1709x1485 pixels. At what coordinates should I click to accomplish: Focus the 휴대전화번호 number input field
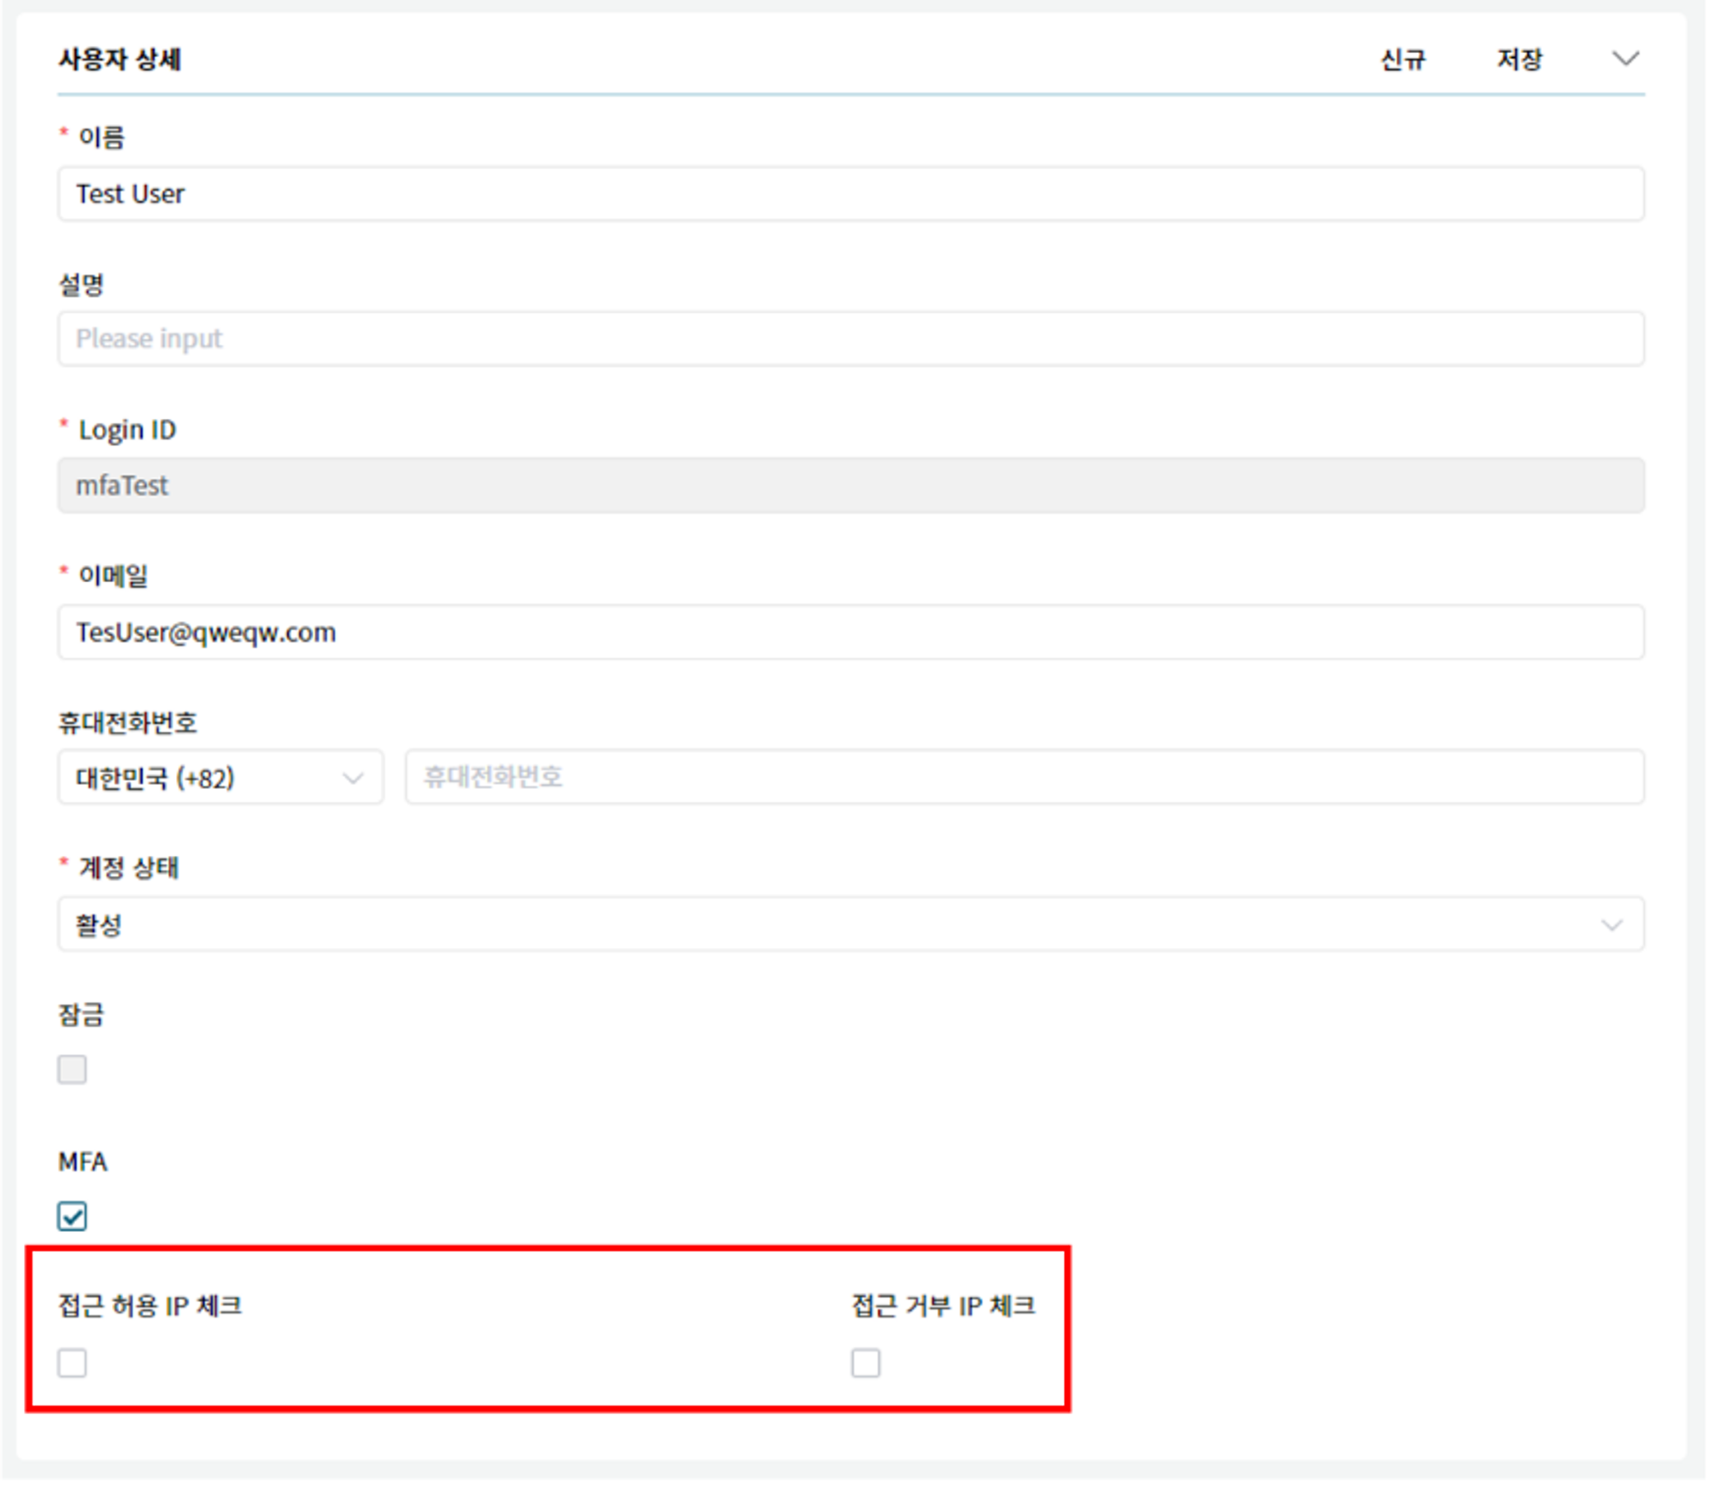pos(1025,777)
